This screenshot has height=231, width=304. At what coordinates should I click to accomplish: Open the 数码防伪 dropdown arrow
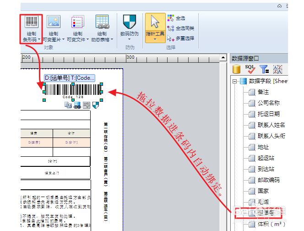[130, 39]
